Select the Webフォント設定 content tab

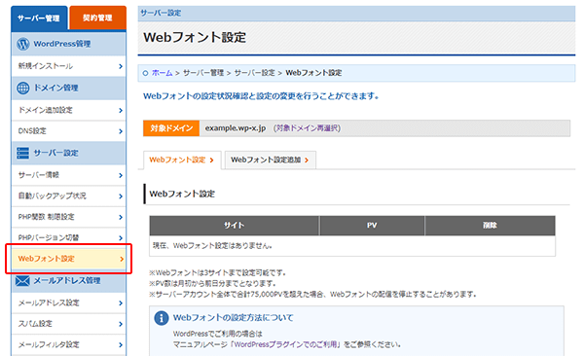click(x=182, y=160)
